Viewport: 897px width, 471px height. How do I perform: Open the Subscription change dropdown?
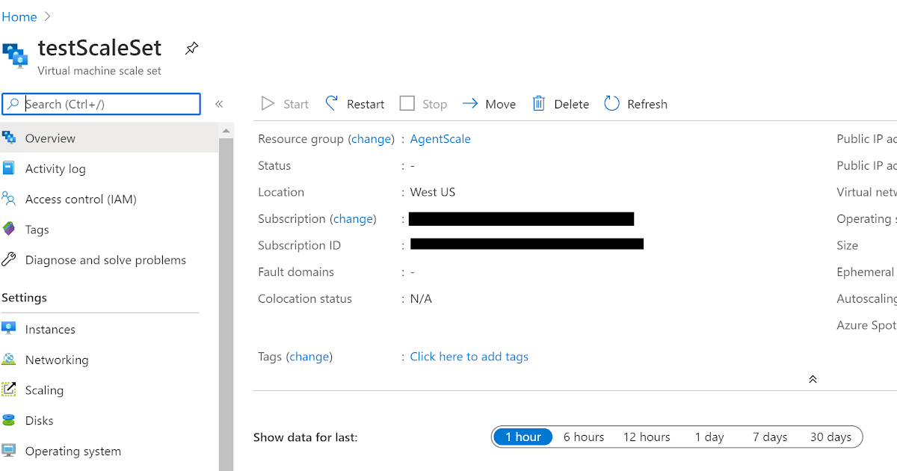354,218
